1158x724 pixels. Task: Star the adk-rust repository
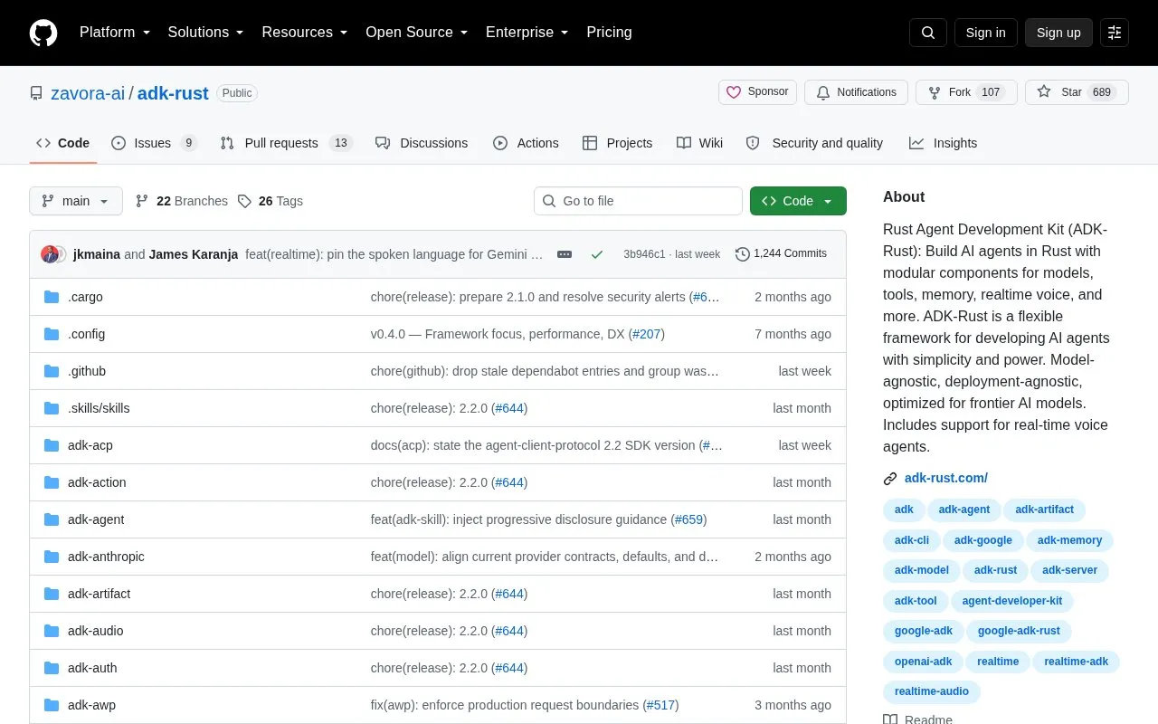pyautogui.click(x=1077, y=92)
